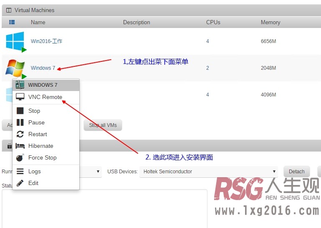Open the Windows 7 VM name link
Image resolution: width=321 pixels, height=228 pixels.
click(43, 68)
